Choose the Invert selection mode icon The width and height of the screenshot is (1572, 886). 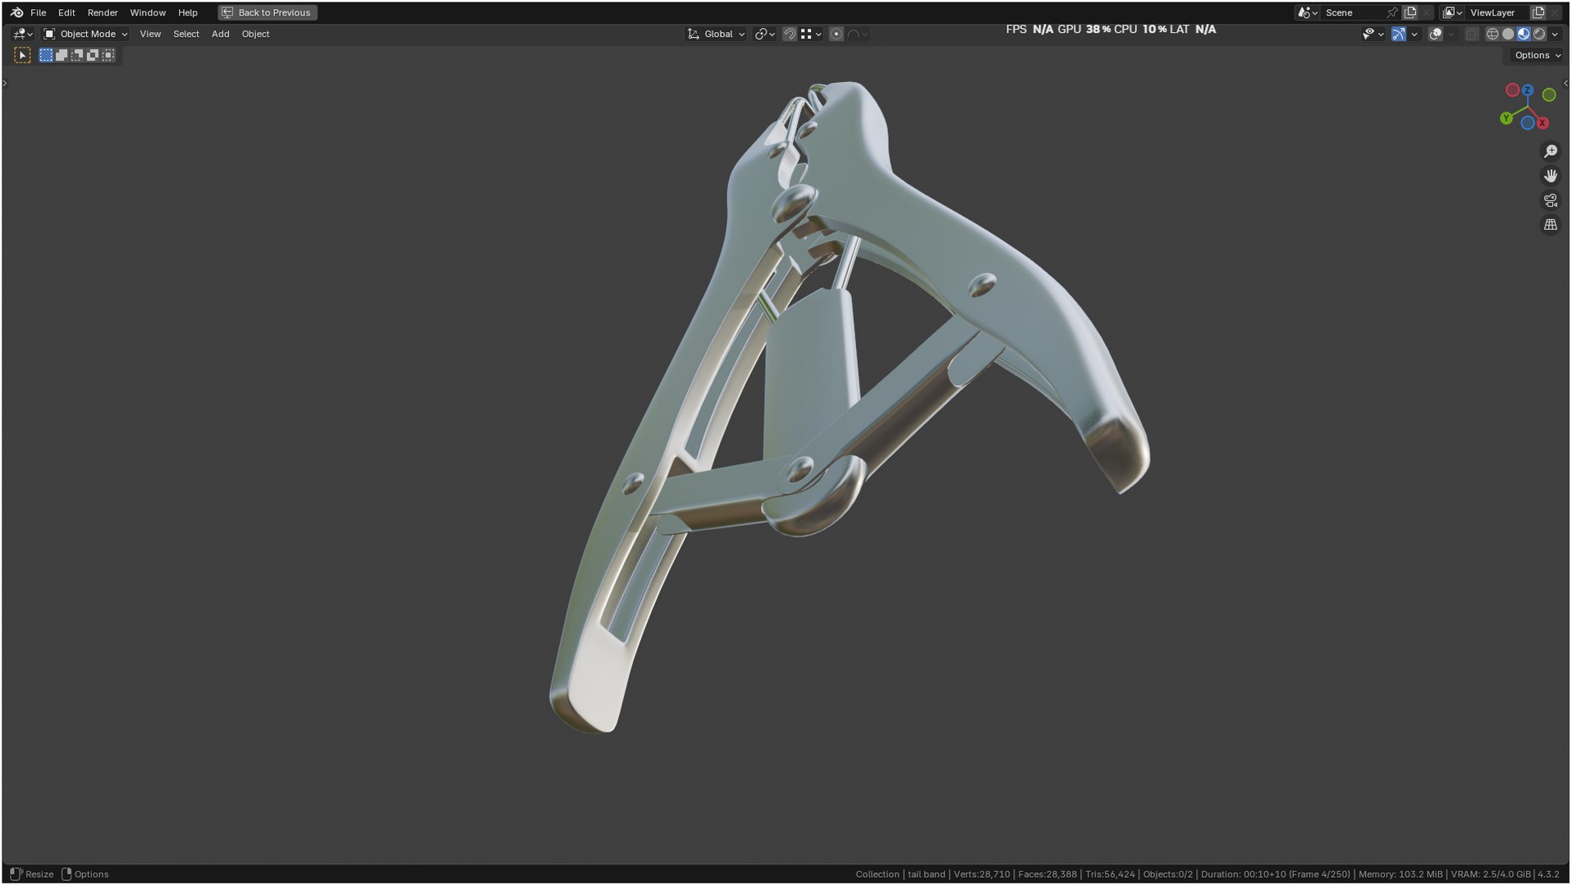93,55
